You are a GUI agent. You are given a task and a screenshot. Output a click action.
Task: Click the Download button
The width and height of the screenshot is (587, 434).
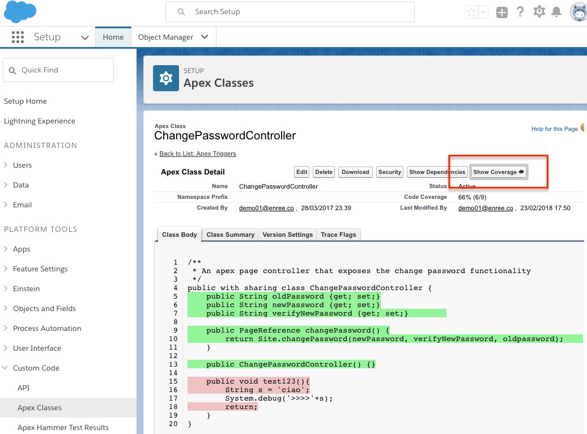pyautogui.click(x=355, y=172)
